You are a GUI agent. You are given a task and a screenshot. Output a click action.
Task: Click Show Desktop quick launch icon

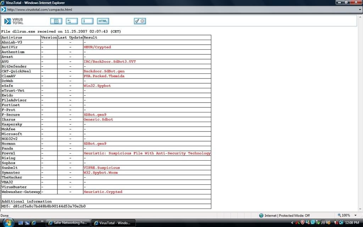tap(21, 223)
